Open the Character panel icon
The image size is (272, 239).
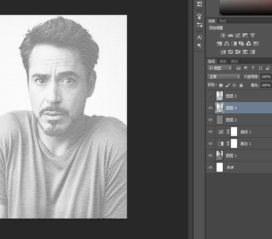(x=199, y=37)
